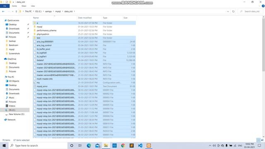Image resolution: width=265 pixels, height=149 pixels.
Task: Click This PC in breadcrumb path
Action: [x=28, y=12]
